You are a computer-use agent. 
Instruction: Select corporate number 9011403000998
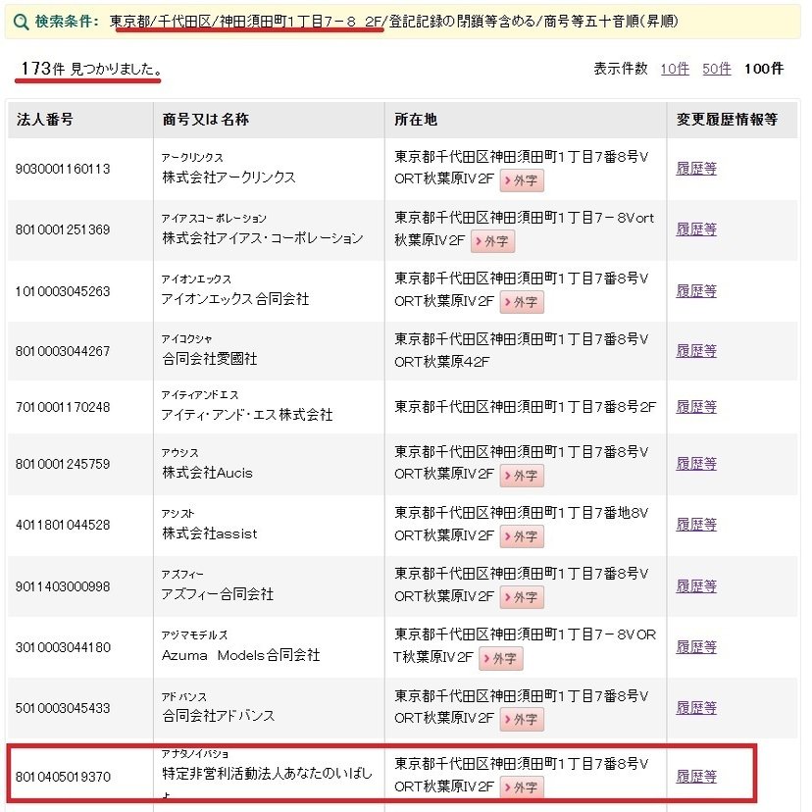(x=63, y=586)
